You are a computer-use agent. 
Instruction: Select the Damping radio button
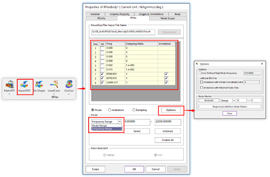[134, 110]
